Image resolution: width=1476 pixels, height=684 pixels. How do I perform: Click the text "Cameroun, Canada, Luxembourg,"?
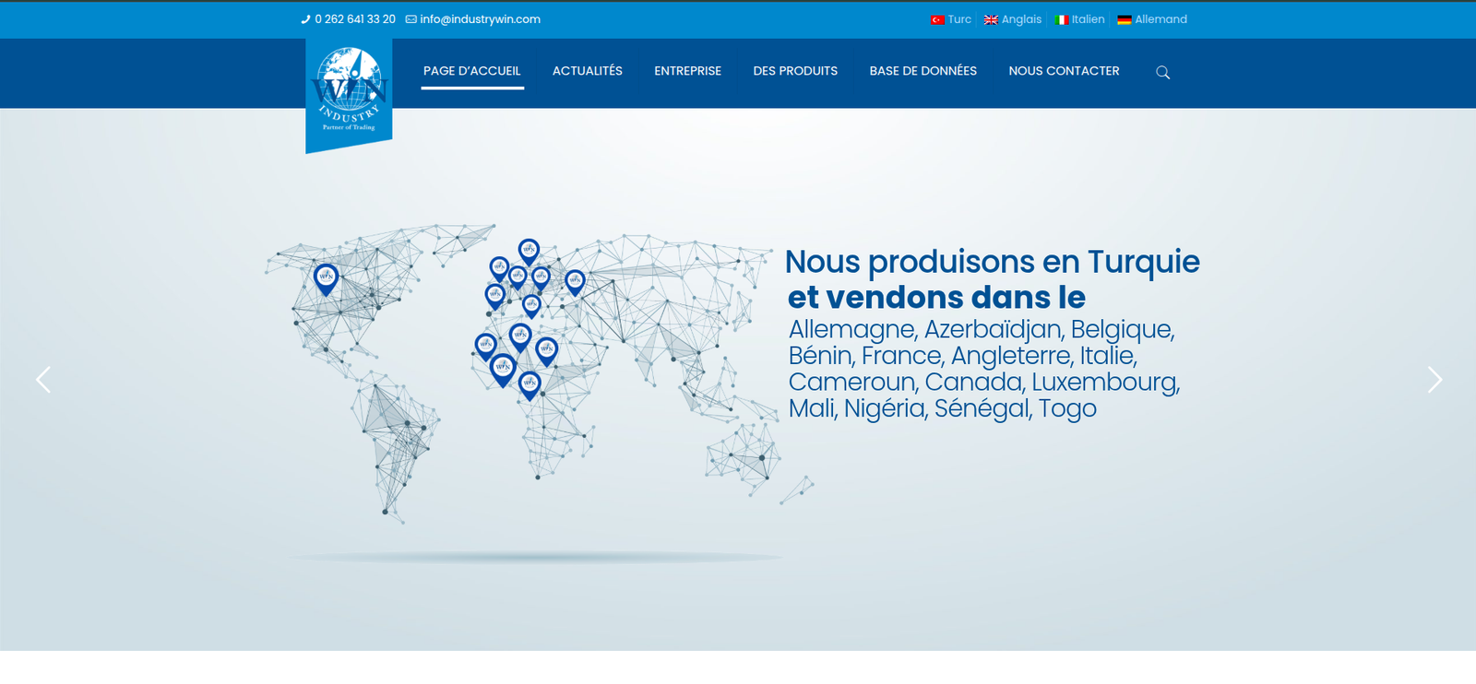[x=984, y=382]
